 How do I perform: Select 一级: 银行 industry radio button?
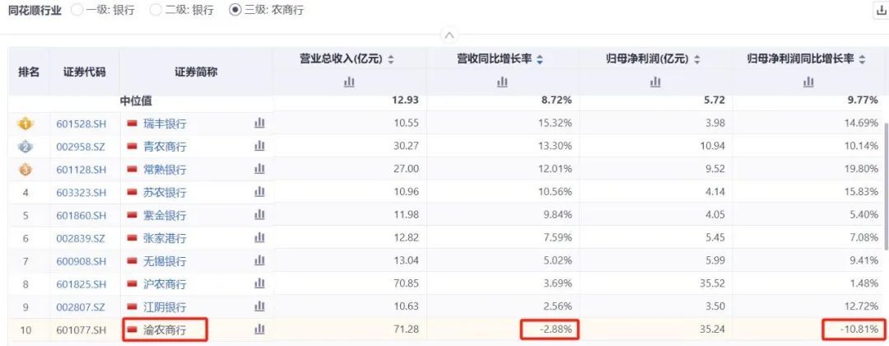point(77,10)
